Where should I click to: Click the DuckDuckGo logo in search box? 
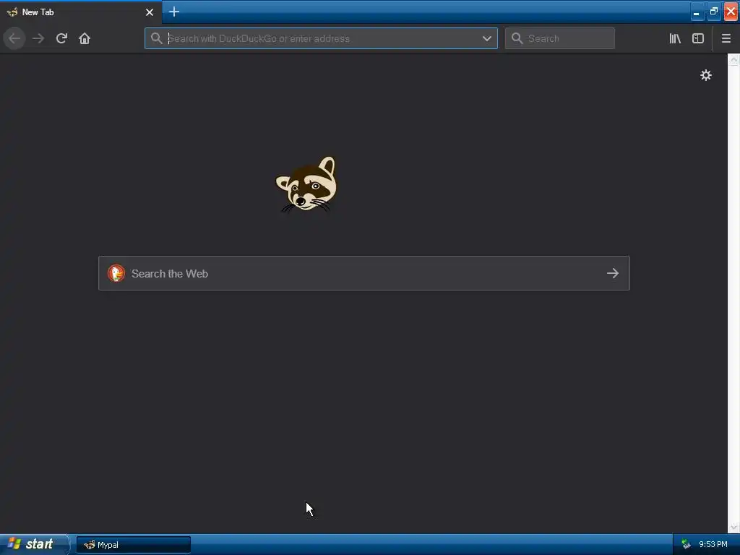click(x=116, y=273)
